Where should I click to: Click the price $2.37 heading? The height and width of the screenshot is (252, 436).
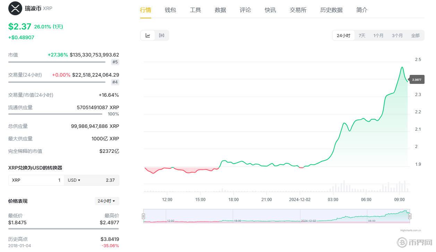[20, 26]
